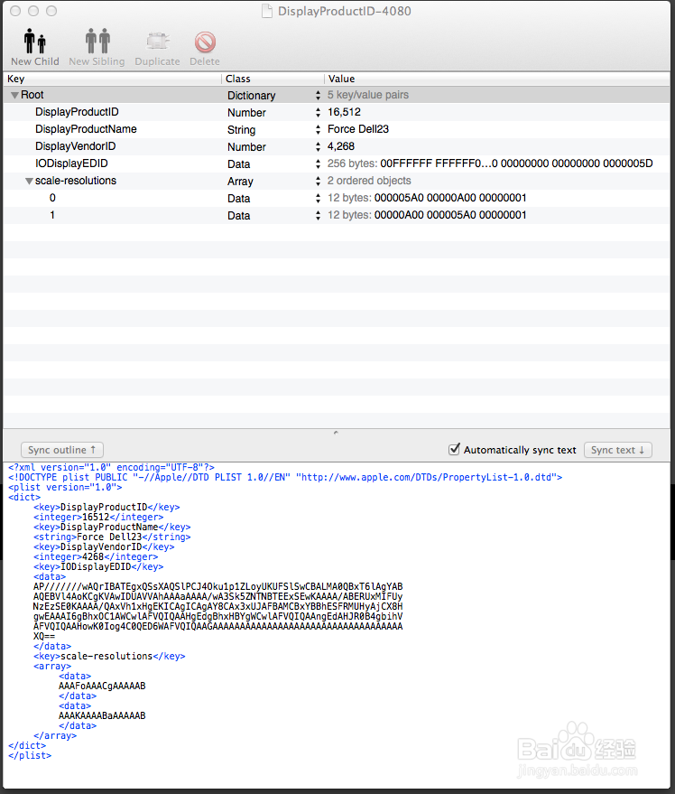Select the DisplayProductName key

click(86, 129)
